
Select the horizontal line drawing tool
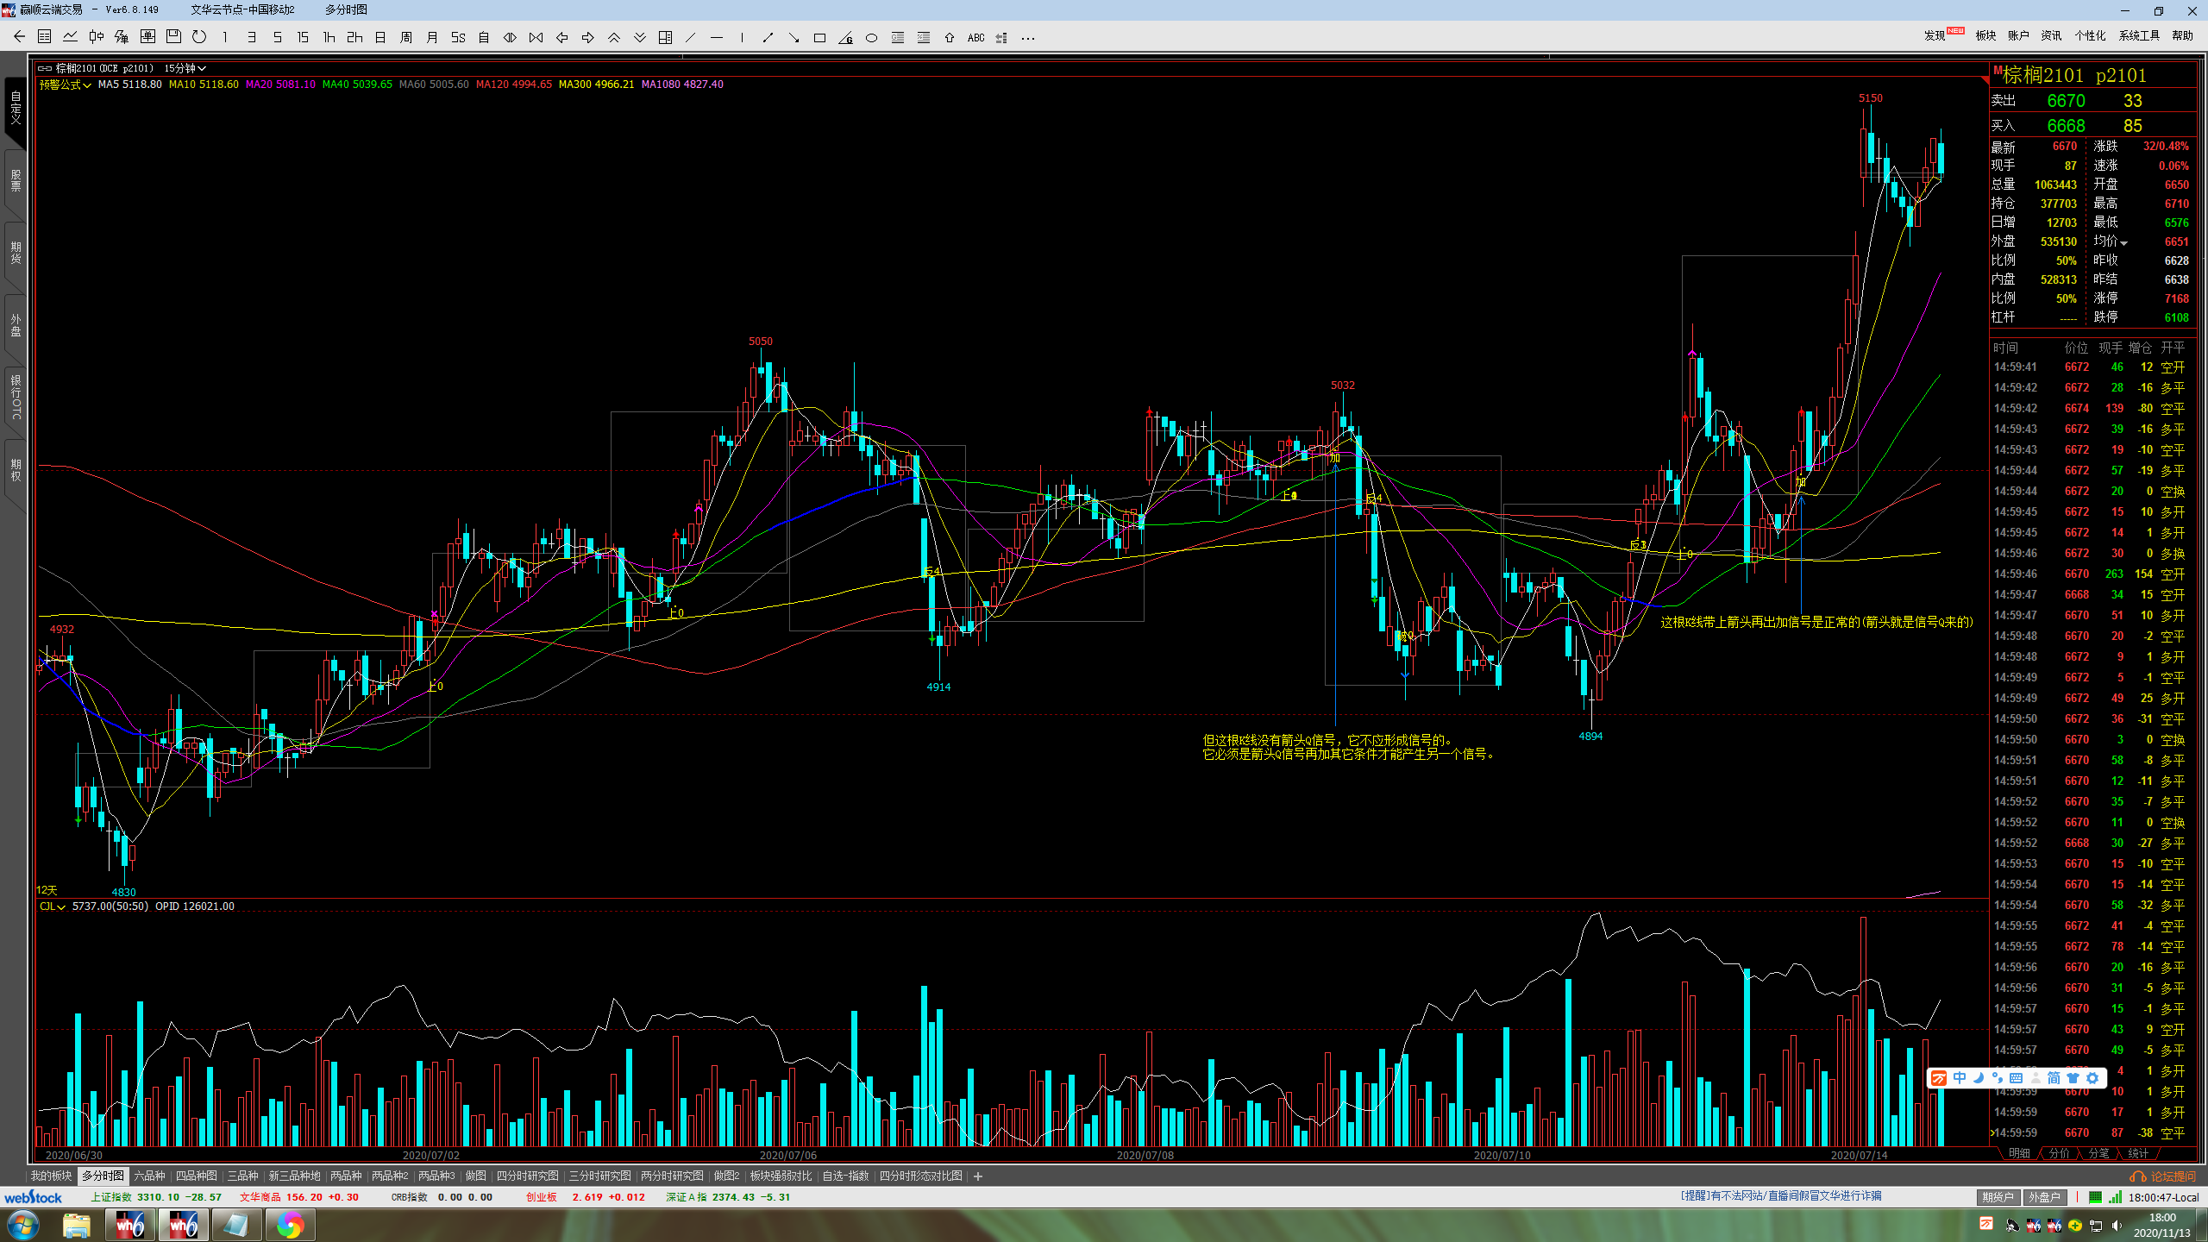tap(716, 38)
